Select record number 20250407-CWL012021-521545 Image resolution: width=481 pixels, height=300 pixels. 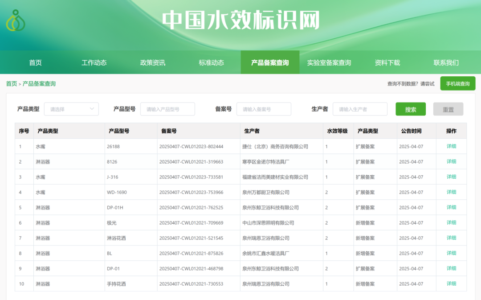tap(191, 238)
